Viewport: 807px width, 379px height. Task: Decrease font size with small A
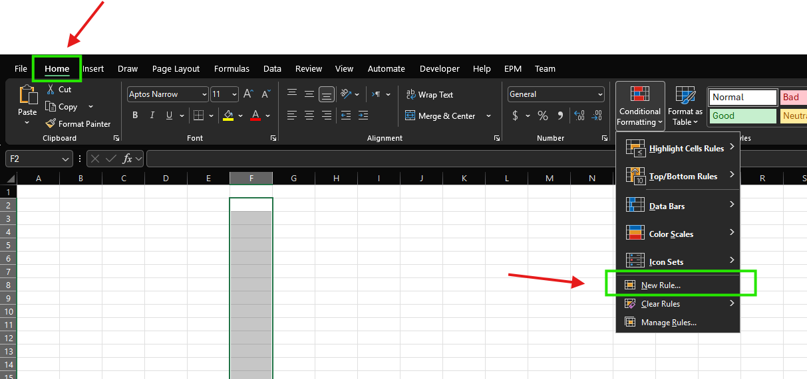pyautogui.click(x=265, y=94)
